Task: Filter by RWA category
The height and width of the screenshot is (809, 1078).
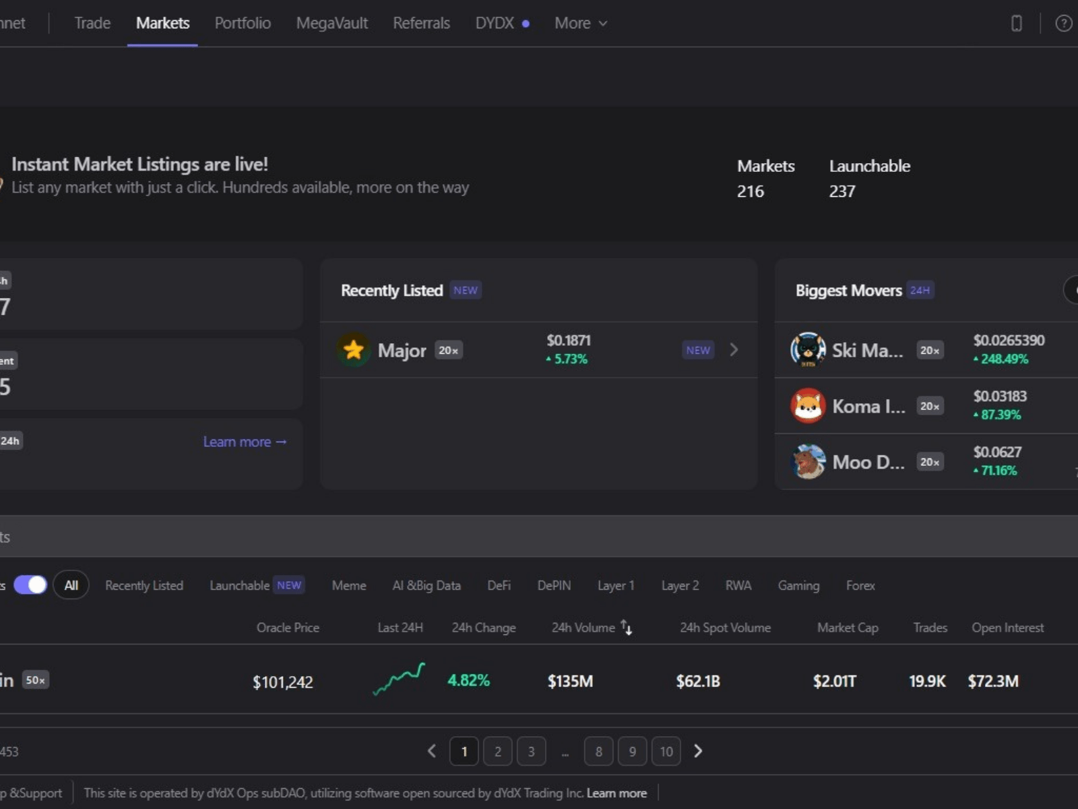Action: pyautogui.click(x=738, y=585)
